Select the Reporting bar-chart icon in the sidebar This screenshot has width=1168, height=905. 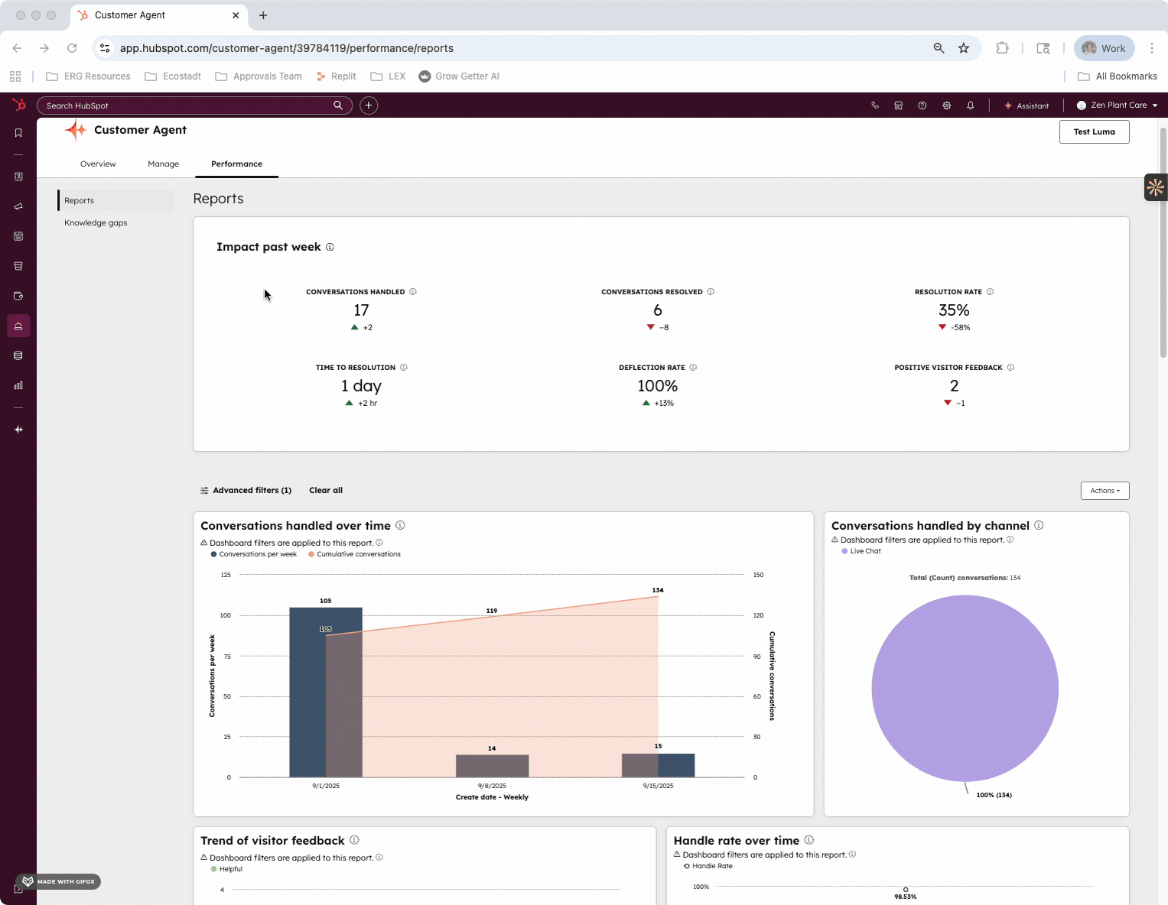tap(18, 385)
